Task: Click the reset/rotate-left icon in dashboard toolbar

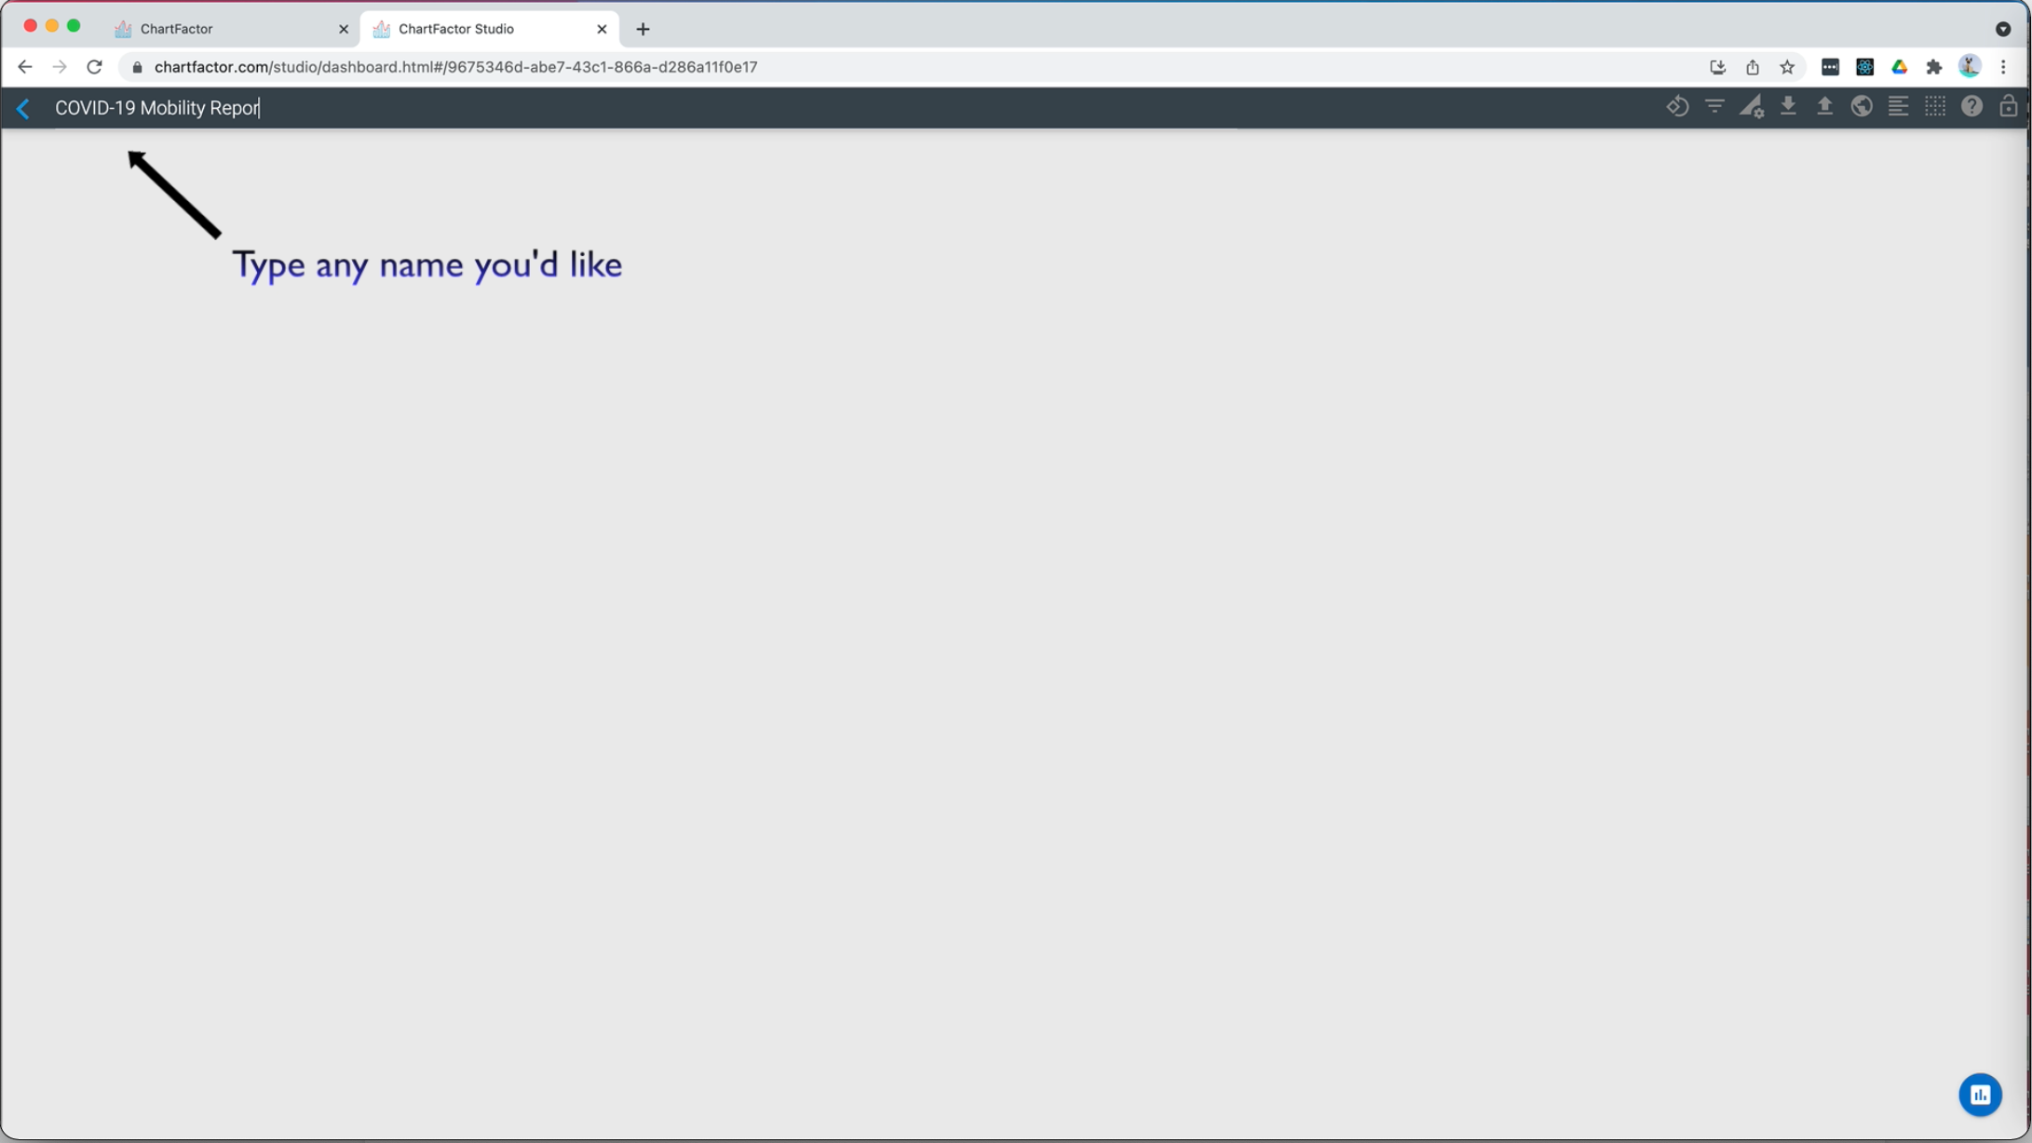Action: pyautogui.click(x=1677, y=107)
